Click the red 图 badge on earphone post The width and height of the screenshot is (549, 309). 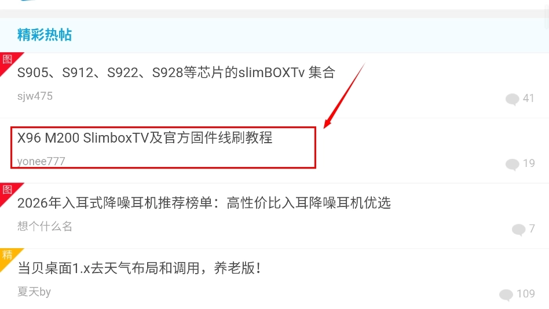click(8, 190)
